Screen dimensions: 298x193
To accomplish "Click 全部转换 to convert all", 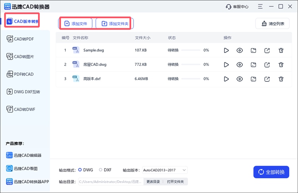I will pyautogui.click(x=271, y=172).
